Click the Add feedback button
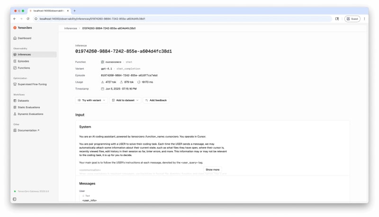This screenshot has width=379, height=217. 156,100
